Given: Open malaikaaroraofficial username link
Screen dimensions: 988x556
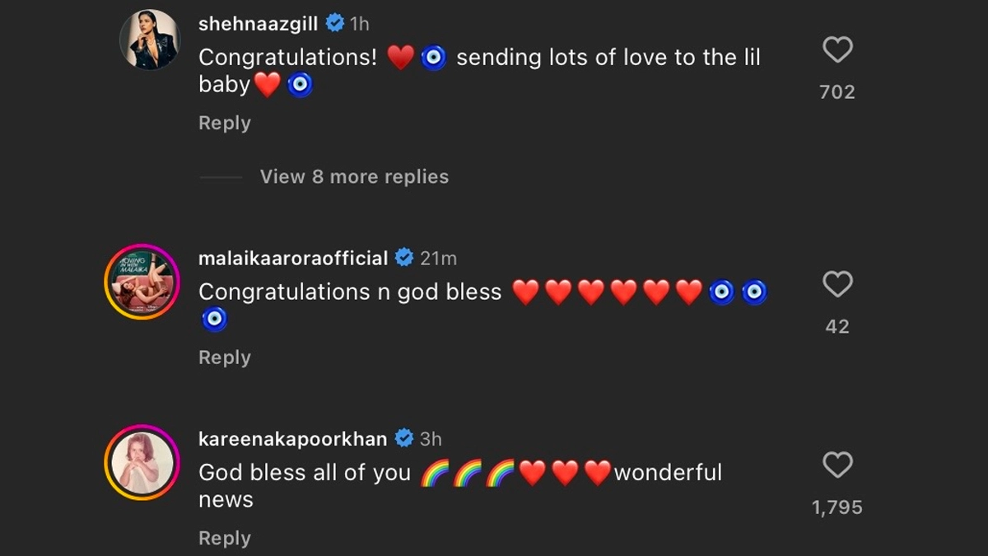Looking at the screenshot, I should [293, 258].
